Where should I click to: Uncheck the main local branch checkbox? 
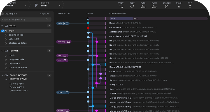pos(3,31)
